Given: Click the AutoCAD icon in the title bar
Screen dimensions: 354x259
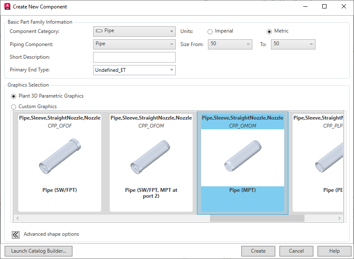Looking at the screenshot, I should (7, 6).
